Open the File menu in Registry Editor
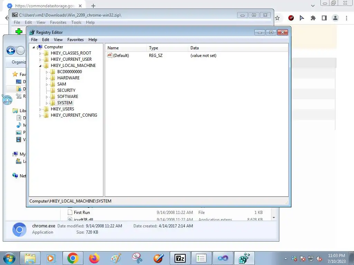Viewport: 354px width, 265px height. [x=34, y=40]
